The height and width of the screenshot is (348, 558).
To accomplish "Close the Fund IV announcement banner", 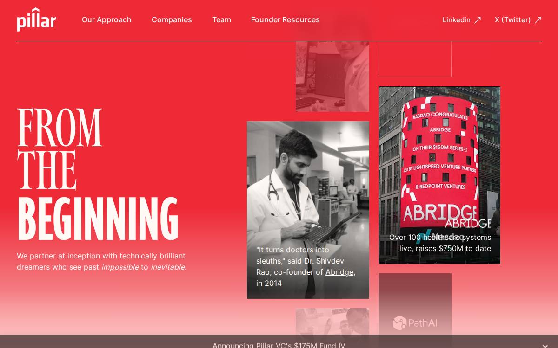I will coord(545,346).
